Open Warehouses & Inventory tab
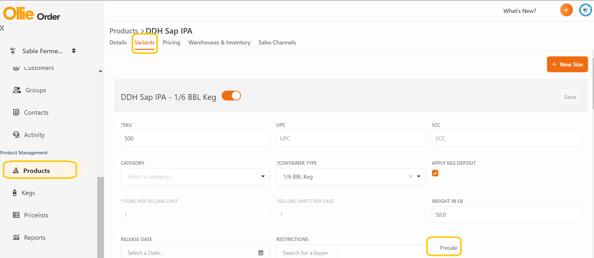 click(219, 43)
